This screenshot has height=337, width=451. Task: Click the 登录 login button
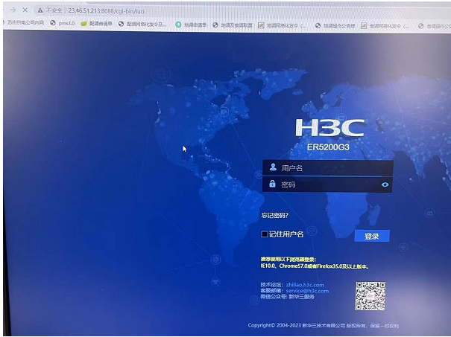click(x=372, y=236)
